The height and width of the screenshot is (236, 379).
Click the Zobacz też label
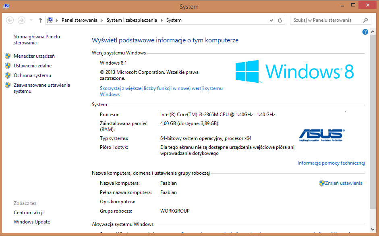point(25,203)
